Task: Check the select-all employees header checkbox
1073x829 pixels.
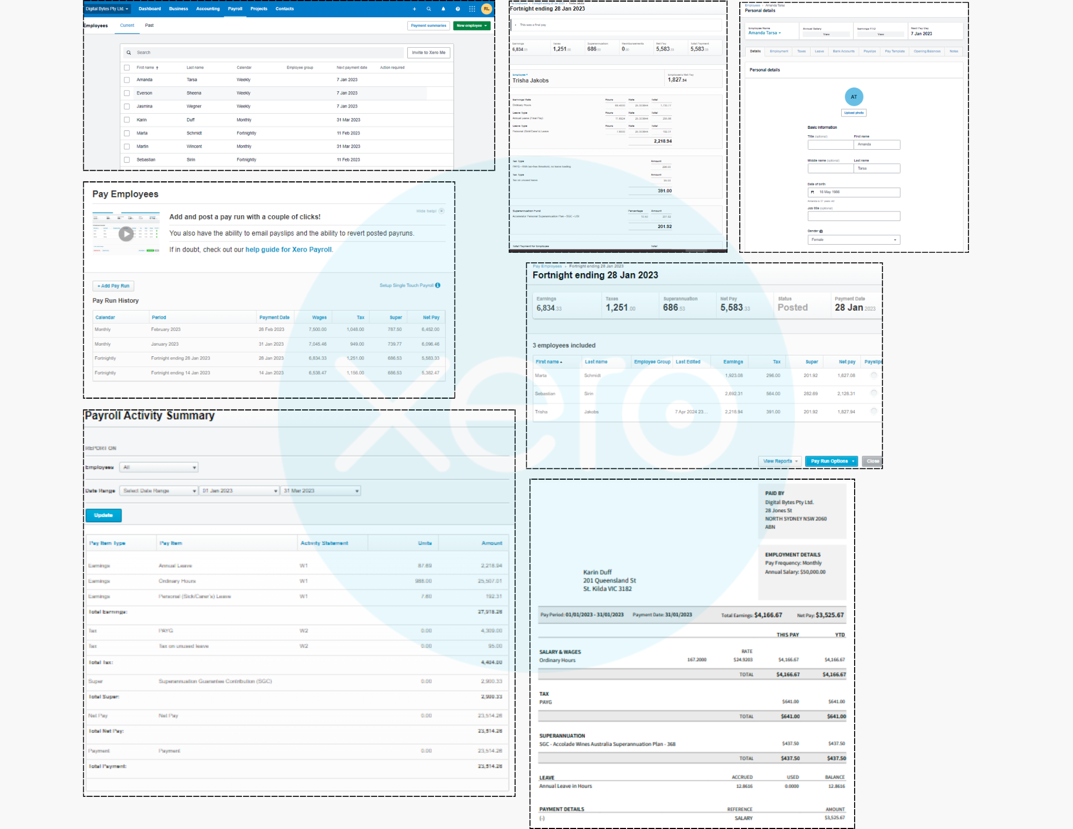Action: click(127, 68)
